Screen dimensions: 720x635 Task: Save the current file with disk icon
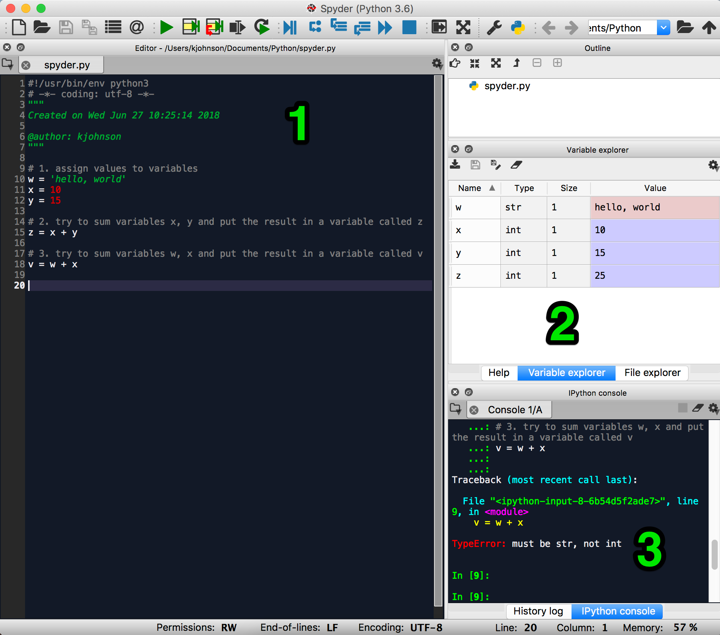click(66, 27)
